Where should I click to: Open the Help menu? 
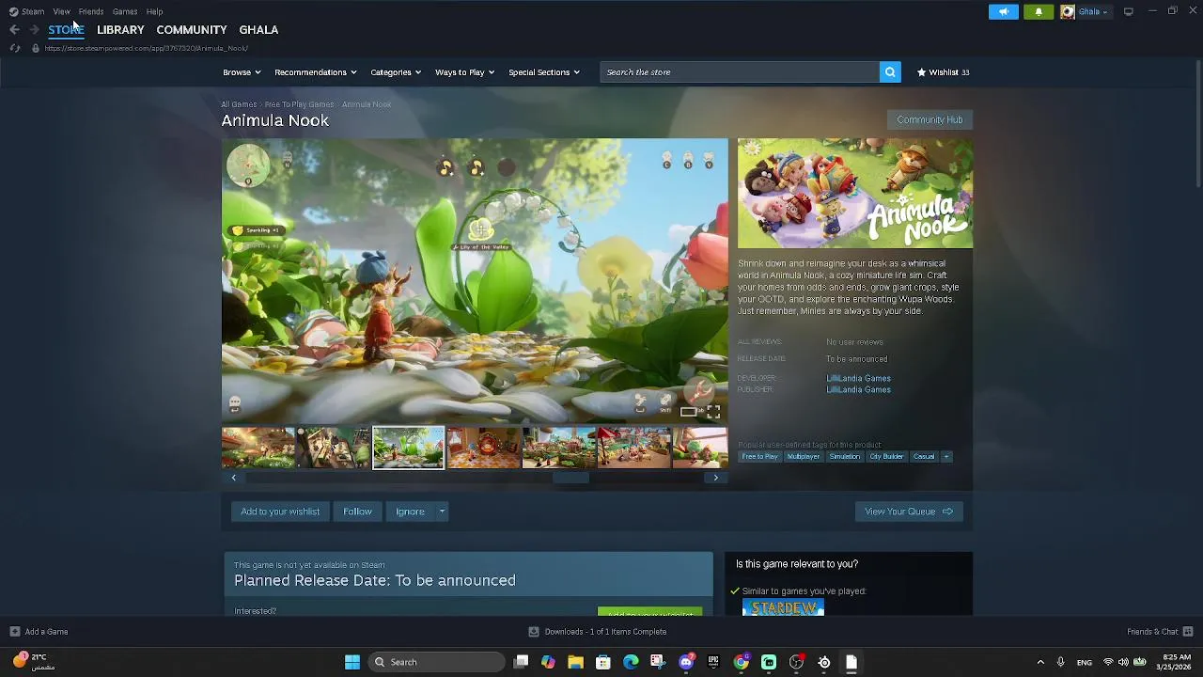click(x=154, y=11)
